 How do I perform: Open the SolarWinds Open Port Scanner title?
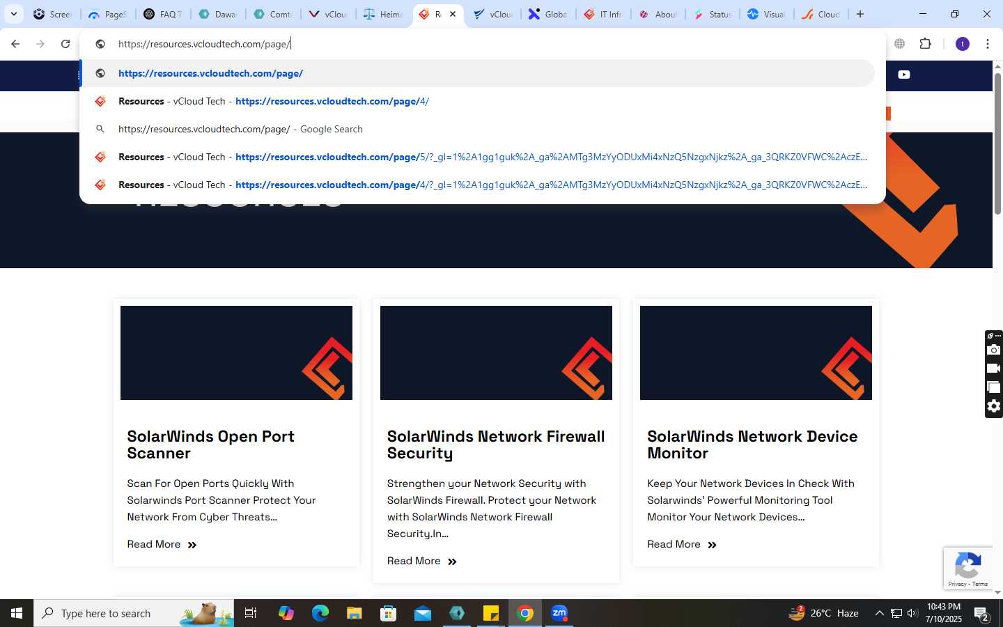coord(211,444)
